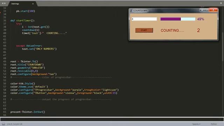This screenshot has height=126, width=224.
Task: Click the purple progress bar in COUNTDOWN
Action: 178,19
